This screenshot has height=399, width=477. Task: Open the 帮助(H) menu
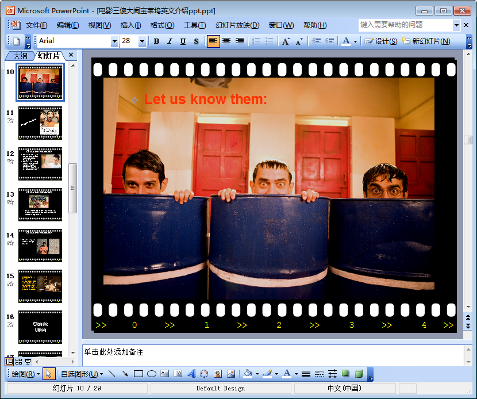[x=315, y=25]
